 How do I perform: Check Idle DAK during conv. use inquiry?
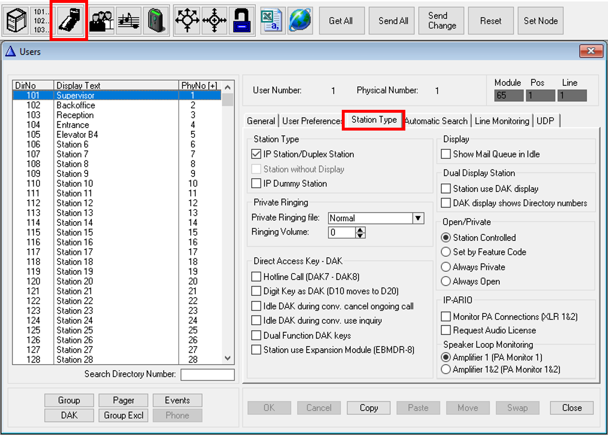point(256,321)
